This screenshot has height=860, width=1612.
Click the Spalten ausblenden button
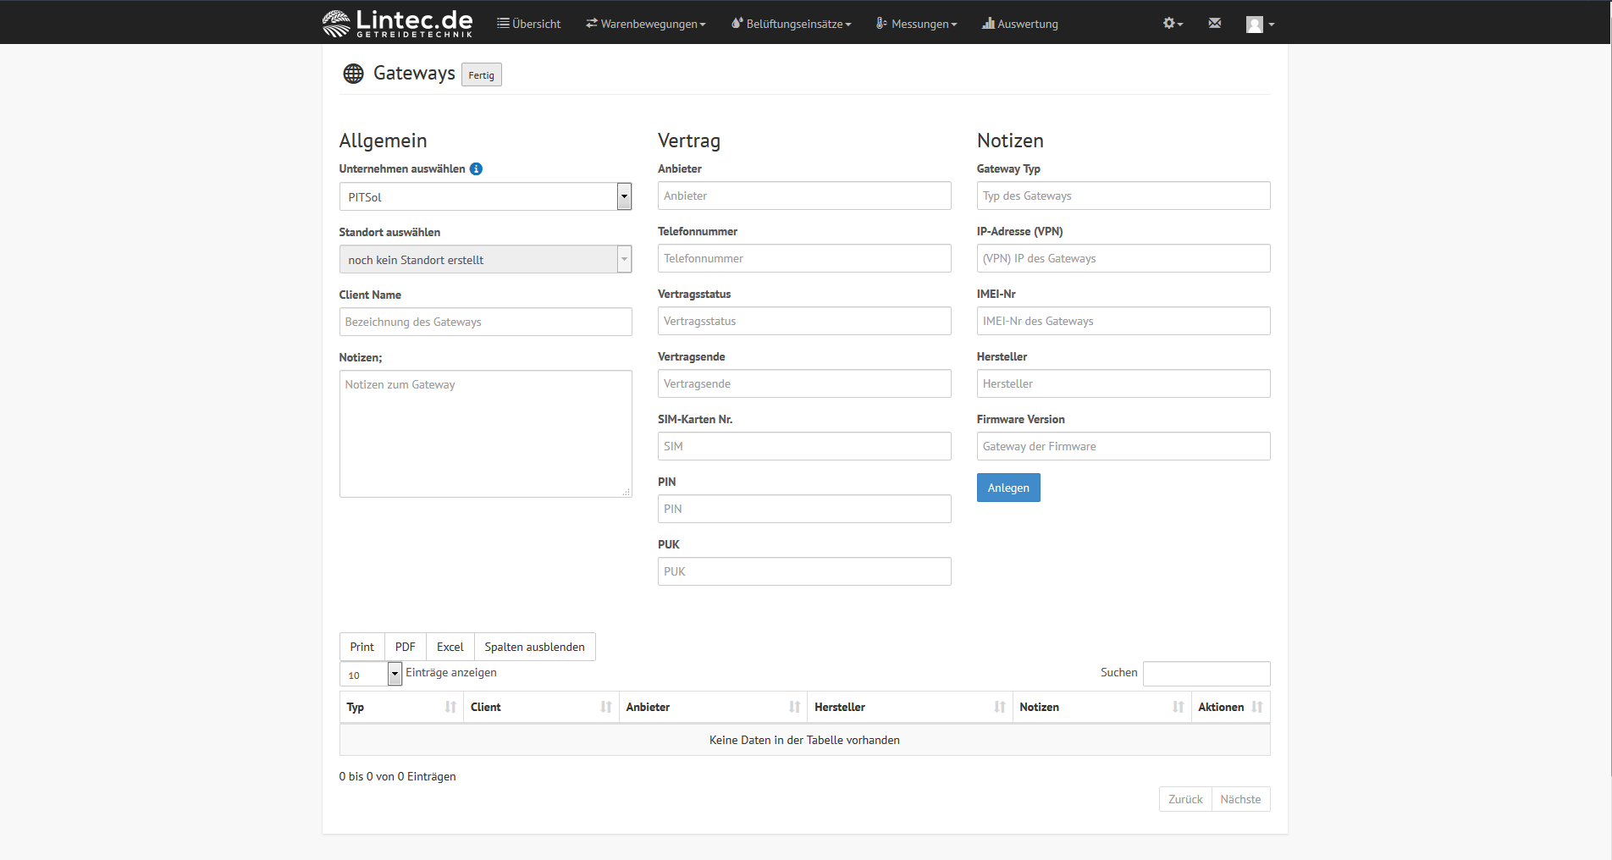click(534, 648)
